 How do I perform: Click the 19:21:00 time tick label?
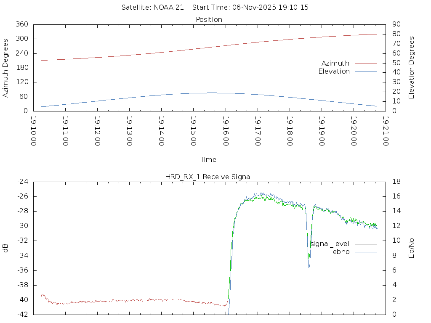pyautogui.click(x=386, y=131)
